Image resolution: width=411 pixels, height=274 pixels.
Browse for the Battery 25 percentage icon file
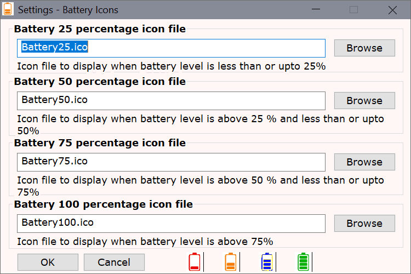(x=364, y=48)
